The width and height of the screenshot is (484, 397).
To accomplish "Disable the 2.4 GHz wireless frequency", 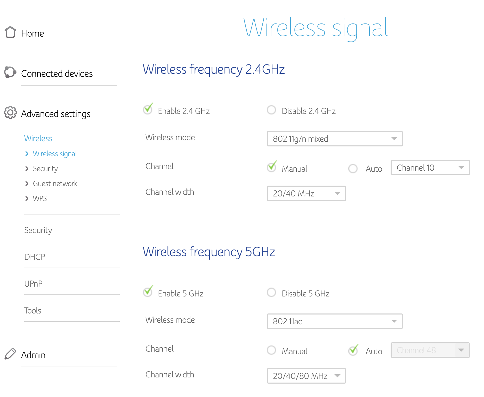I will pos(271,110).
